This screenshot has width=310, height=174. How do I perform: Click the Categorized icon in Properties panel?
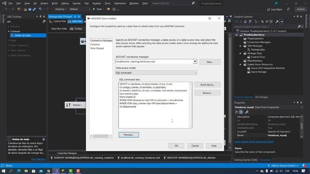tap(236, 112)
